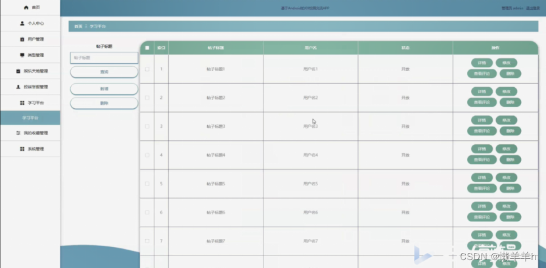Click 修改 for row 帖子标题2
The image size is (546, 268).
[x=507, y=92]
